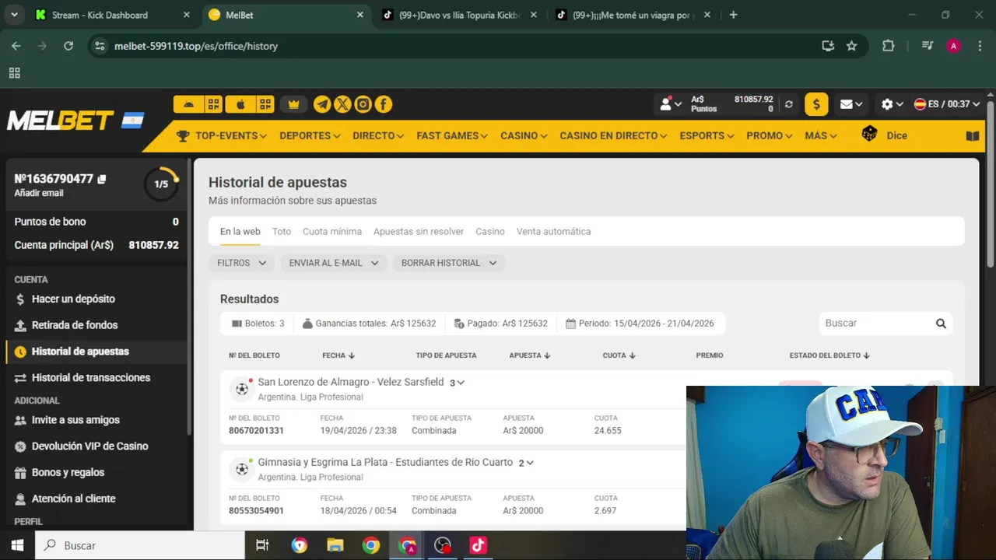Open ESPORTS menu

[707, 135]
